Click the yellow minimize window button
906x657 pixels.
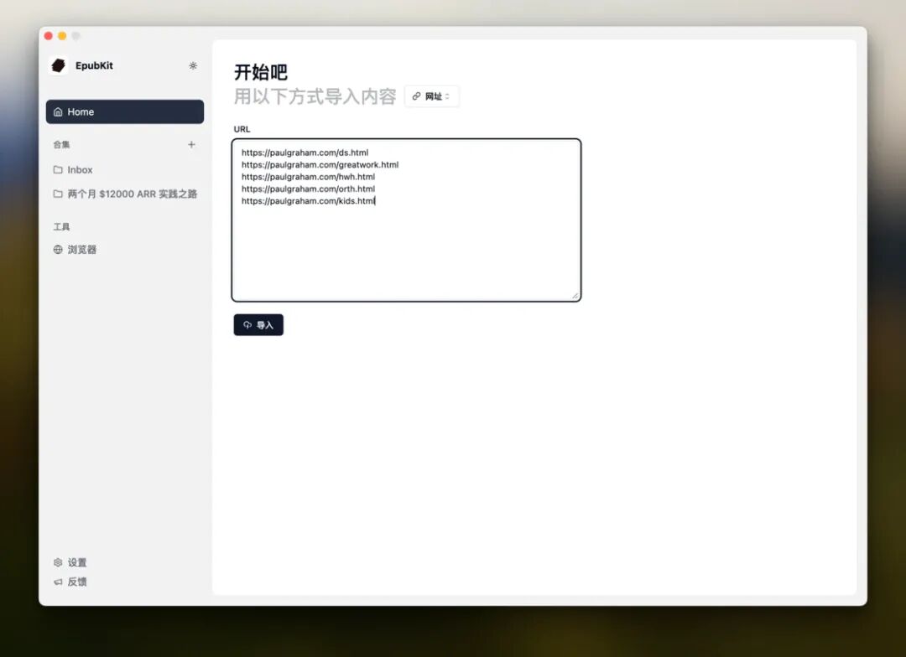click(62, 36)
